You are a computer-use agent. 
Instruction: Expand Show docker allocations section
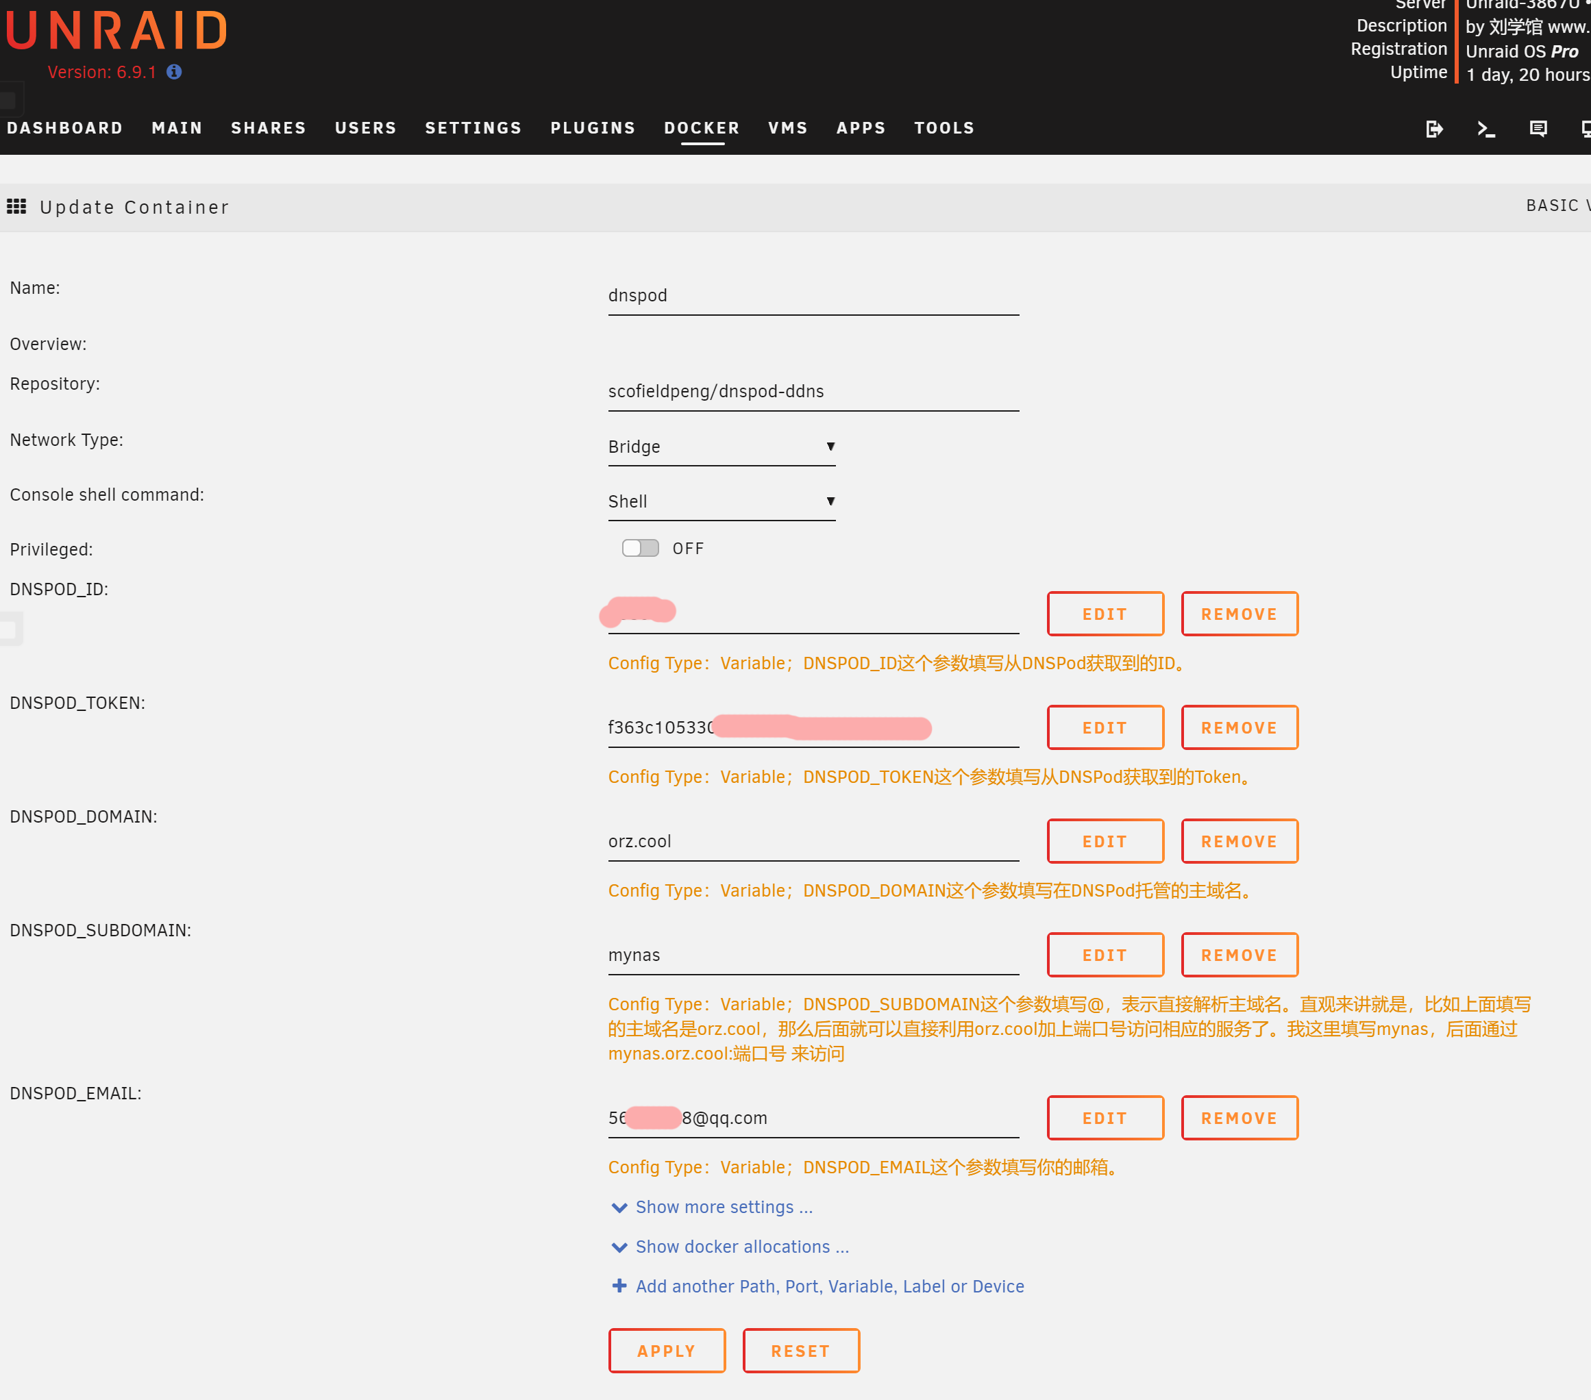pyautogui.click(x=743, y=1245)
